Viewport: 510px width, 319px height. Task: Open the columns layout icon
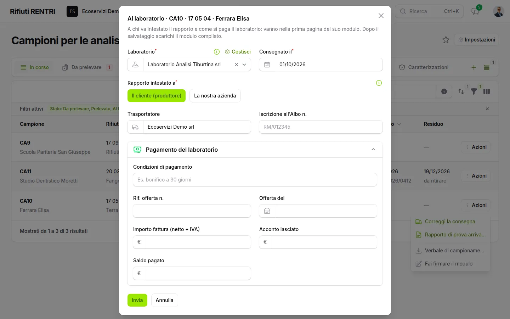[487, 91]
